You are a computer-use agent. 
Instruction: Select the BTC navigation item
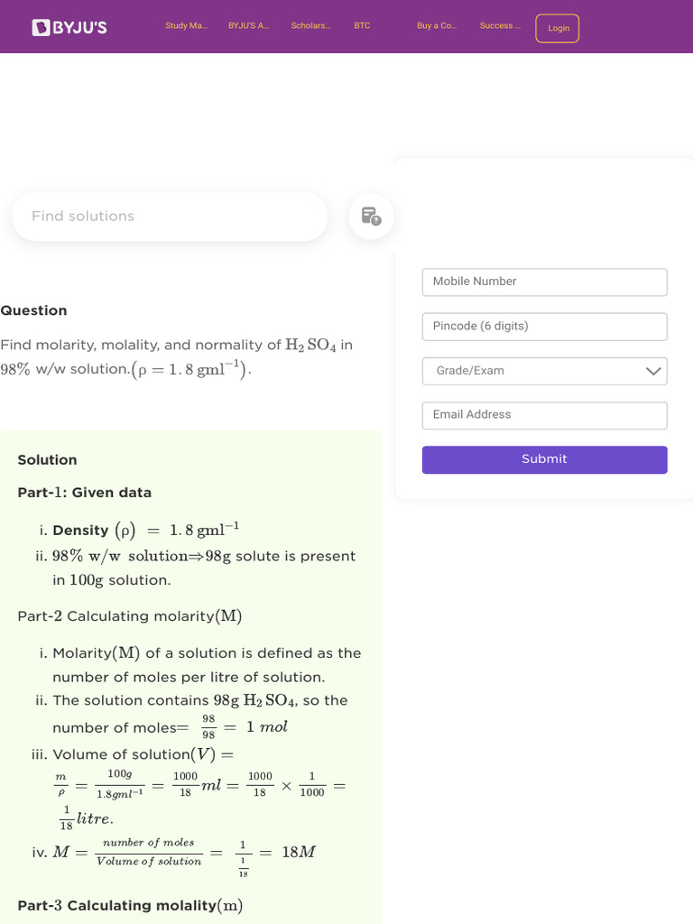point(362,26)
